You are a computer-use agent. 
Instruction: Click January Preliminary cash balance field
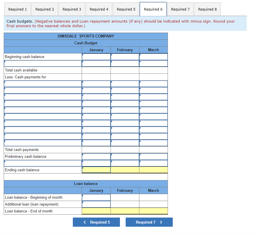click(x=96, y=156)
